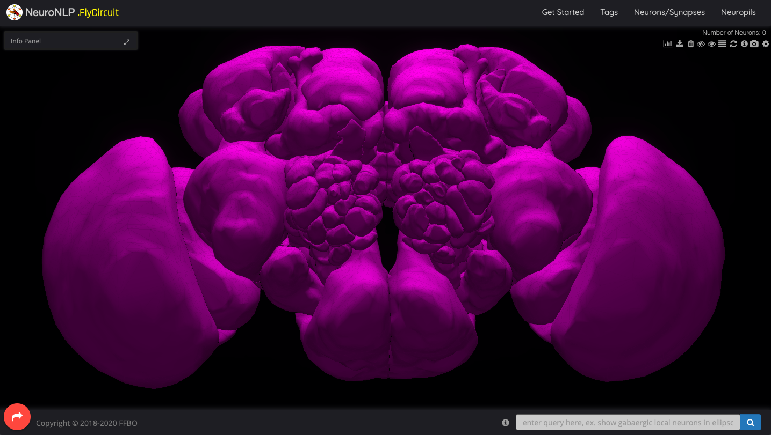
Task: Click the Info Panel header label
Action: [x=26, y=41]
